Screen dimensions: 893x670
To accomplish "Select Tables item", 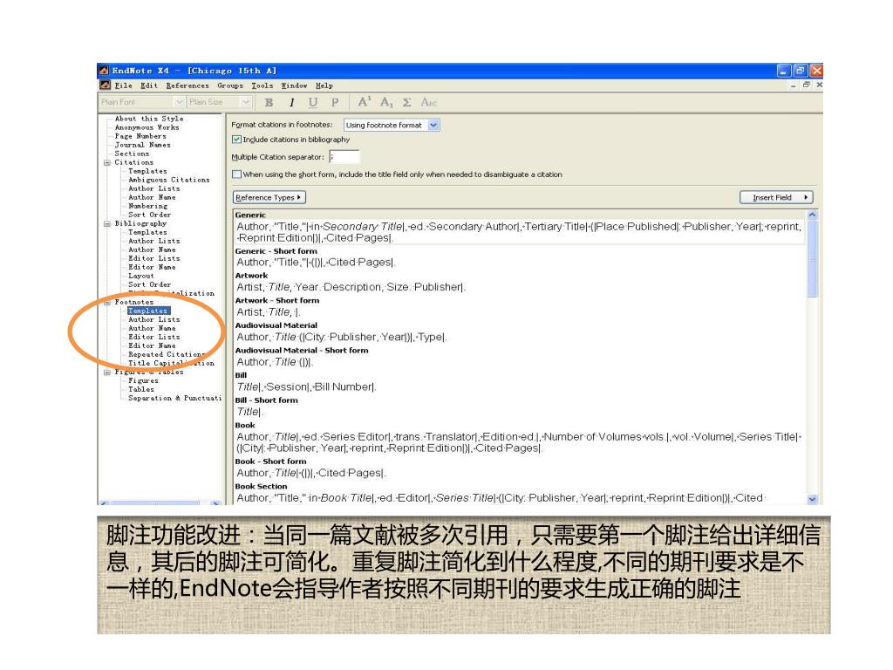I will tap(141, 390).
